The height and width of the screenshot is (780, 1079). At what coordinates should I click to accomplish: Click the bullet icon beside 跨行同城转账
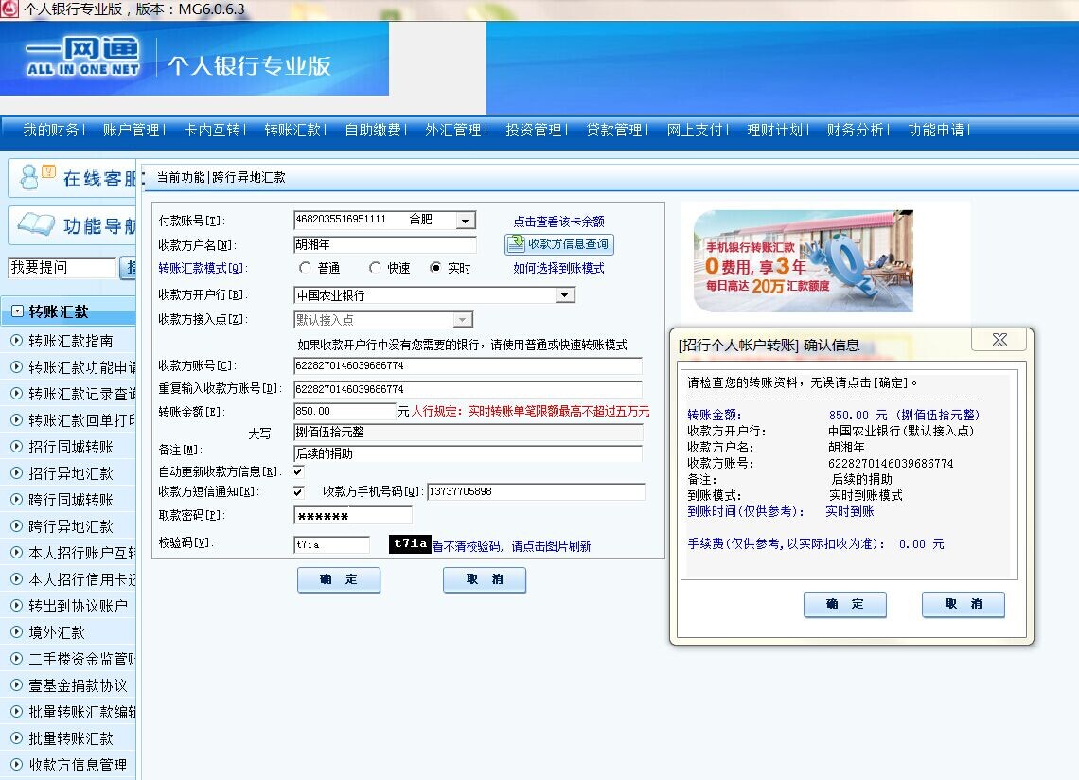[x=16, y=499]
